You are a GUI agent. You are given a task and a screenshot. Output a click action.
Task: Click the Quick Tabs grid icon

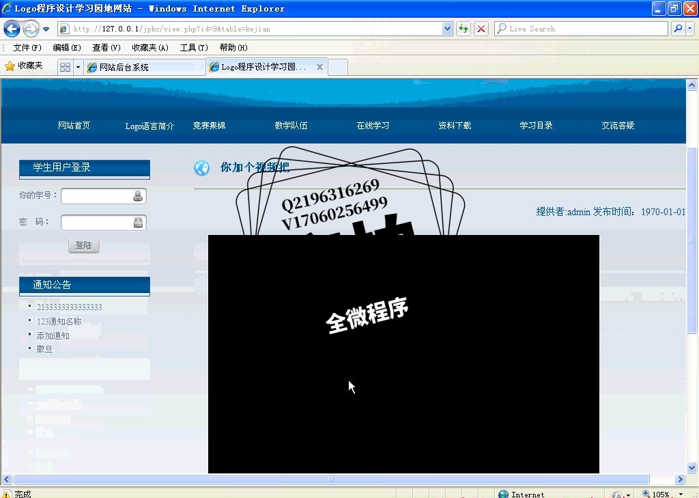[65, 68]
